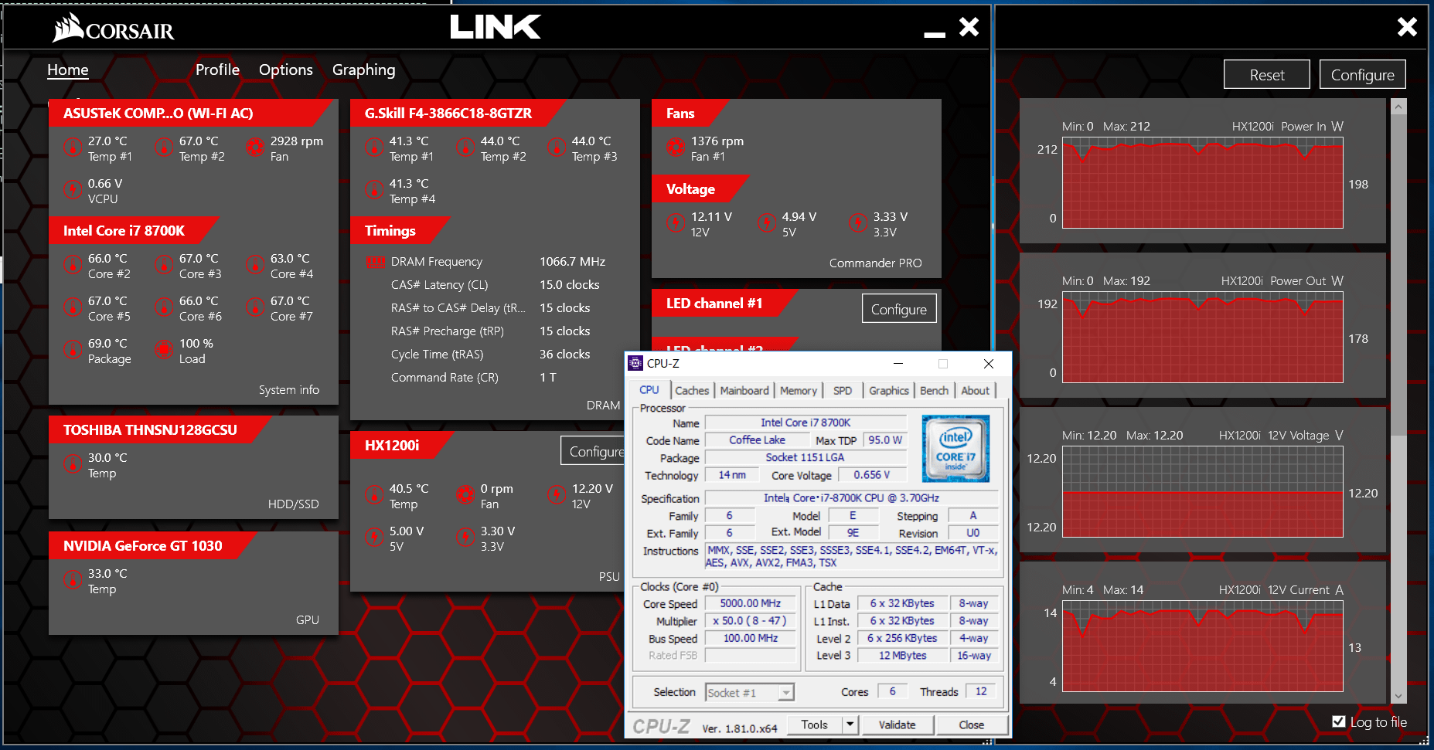Click the Commander PRO 3.3V voltage icon
The width and height of the screenshot is (1434, 750).
point(858,223)
